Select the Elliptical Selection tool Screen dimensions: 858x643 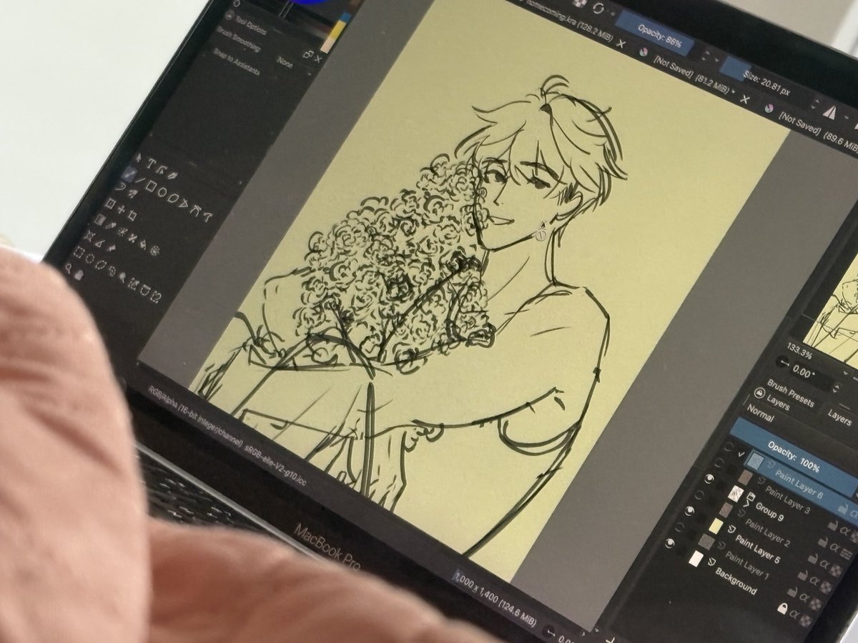click(x=89, y=258)
